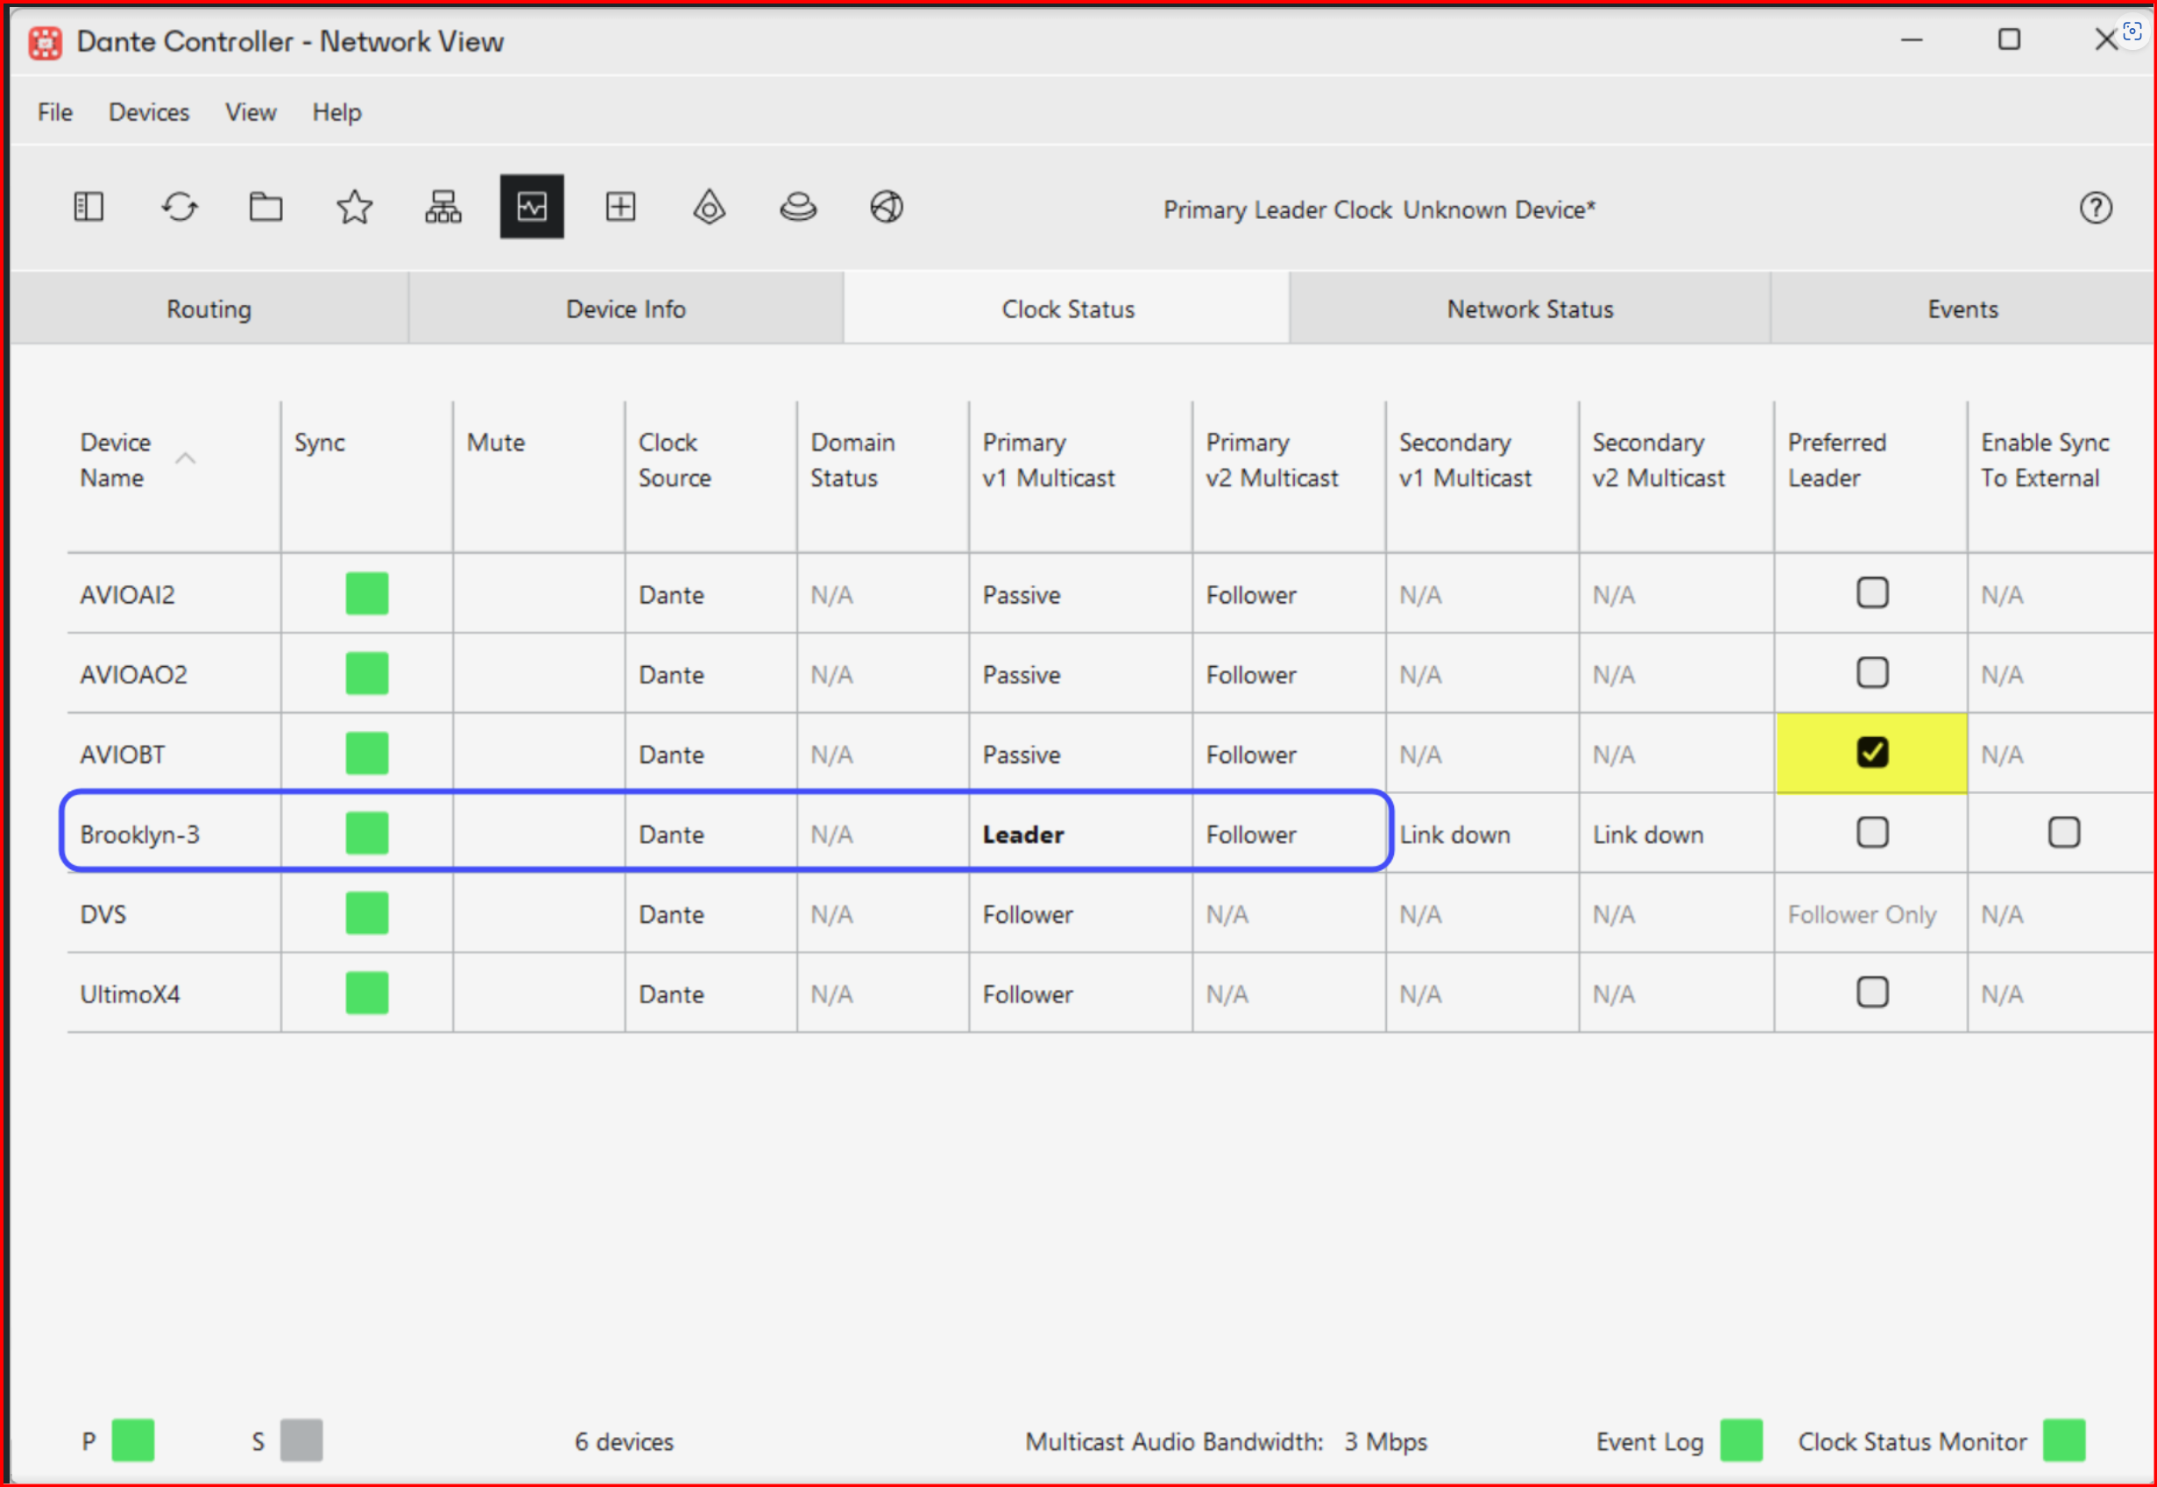Click the droplet-shaped toolbar icon
Viewport: 2157px width, 1487px height.
coord(710,207)
